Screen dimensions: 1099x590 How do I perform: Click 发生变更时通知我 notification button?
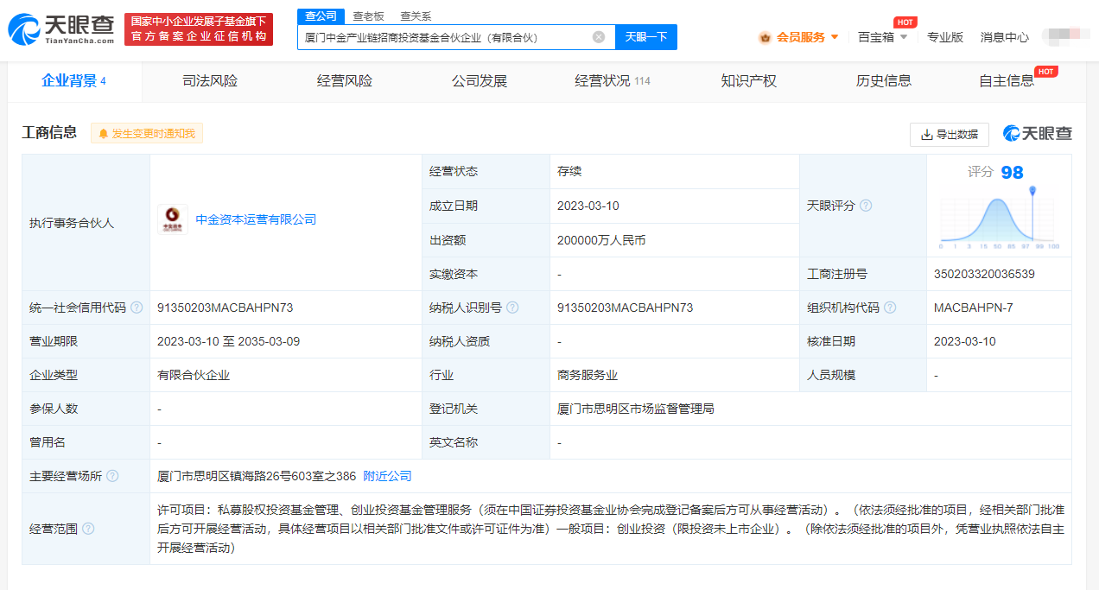(147, 134)
